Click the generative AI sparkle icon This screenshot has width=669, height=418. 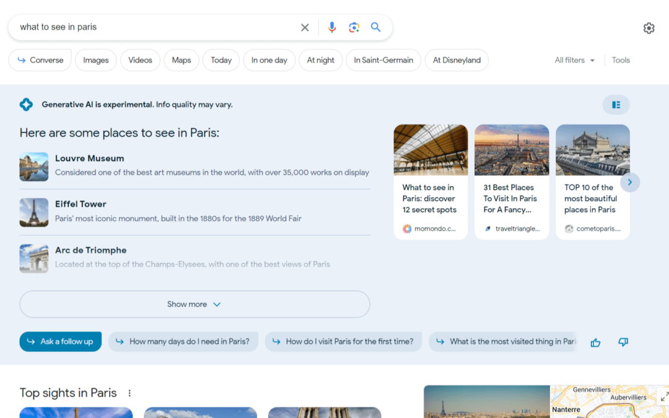coord(26,105)
